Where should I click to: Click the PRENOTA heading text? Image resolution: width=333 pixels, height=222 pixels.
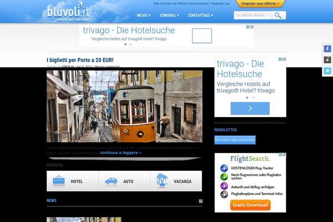tap(54, 165)
